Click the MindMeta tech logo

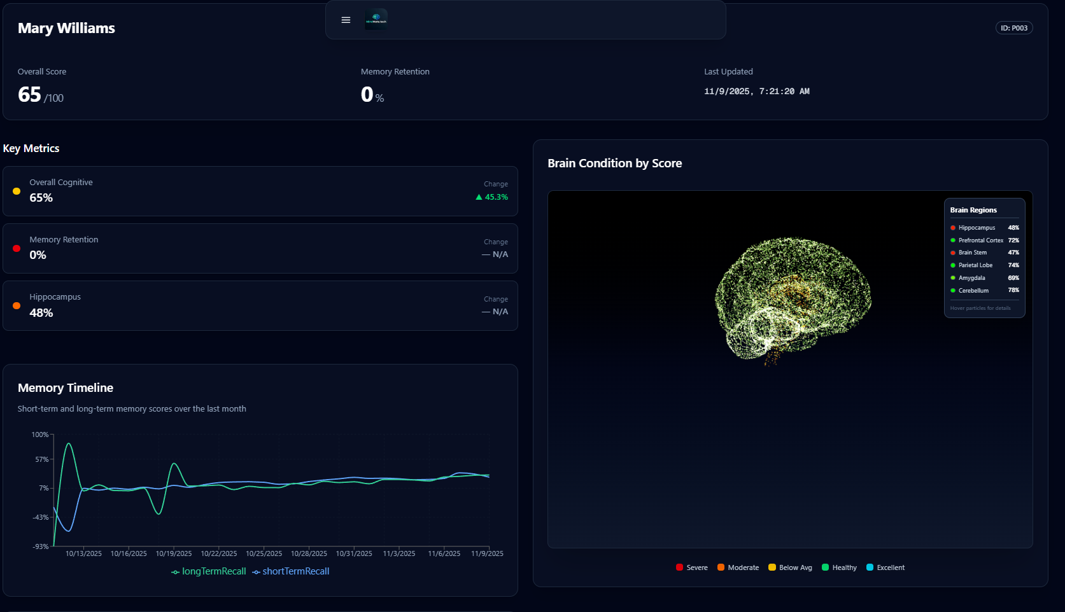[376, 20]
